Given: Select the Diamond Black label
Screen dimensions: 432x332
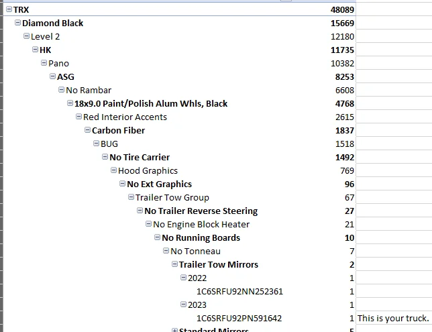Looking at the screenshot, I should [52, 23].
